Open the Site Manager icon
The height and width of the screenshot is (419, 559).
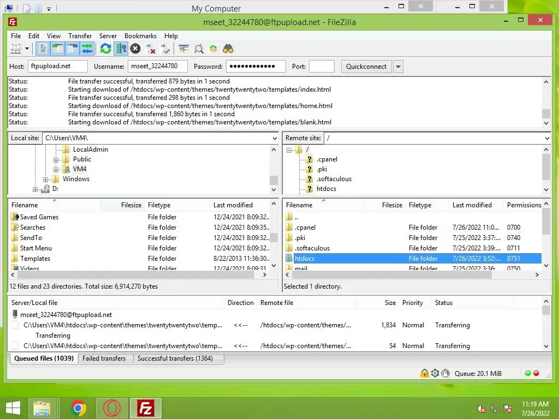coord(15,49)
